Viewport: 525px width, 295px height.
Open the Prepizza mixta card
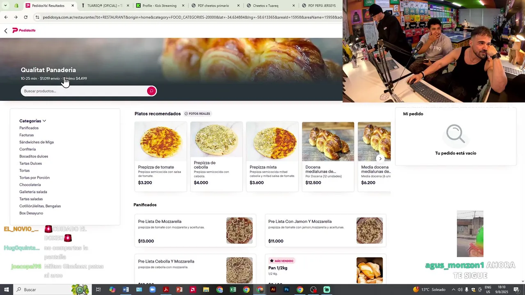coord(272,157)
